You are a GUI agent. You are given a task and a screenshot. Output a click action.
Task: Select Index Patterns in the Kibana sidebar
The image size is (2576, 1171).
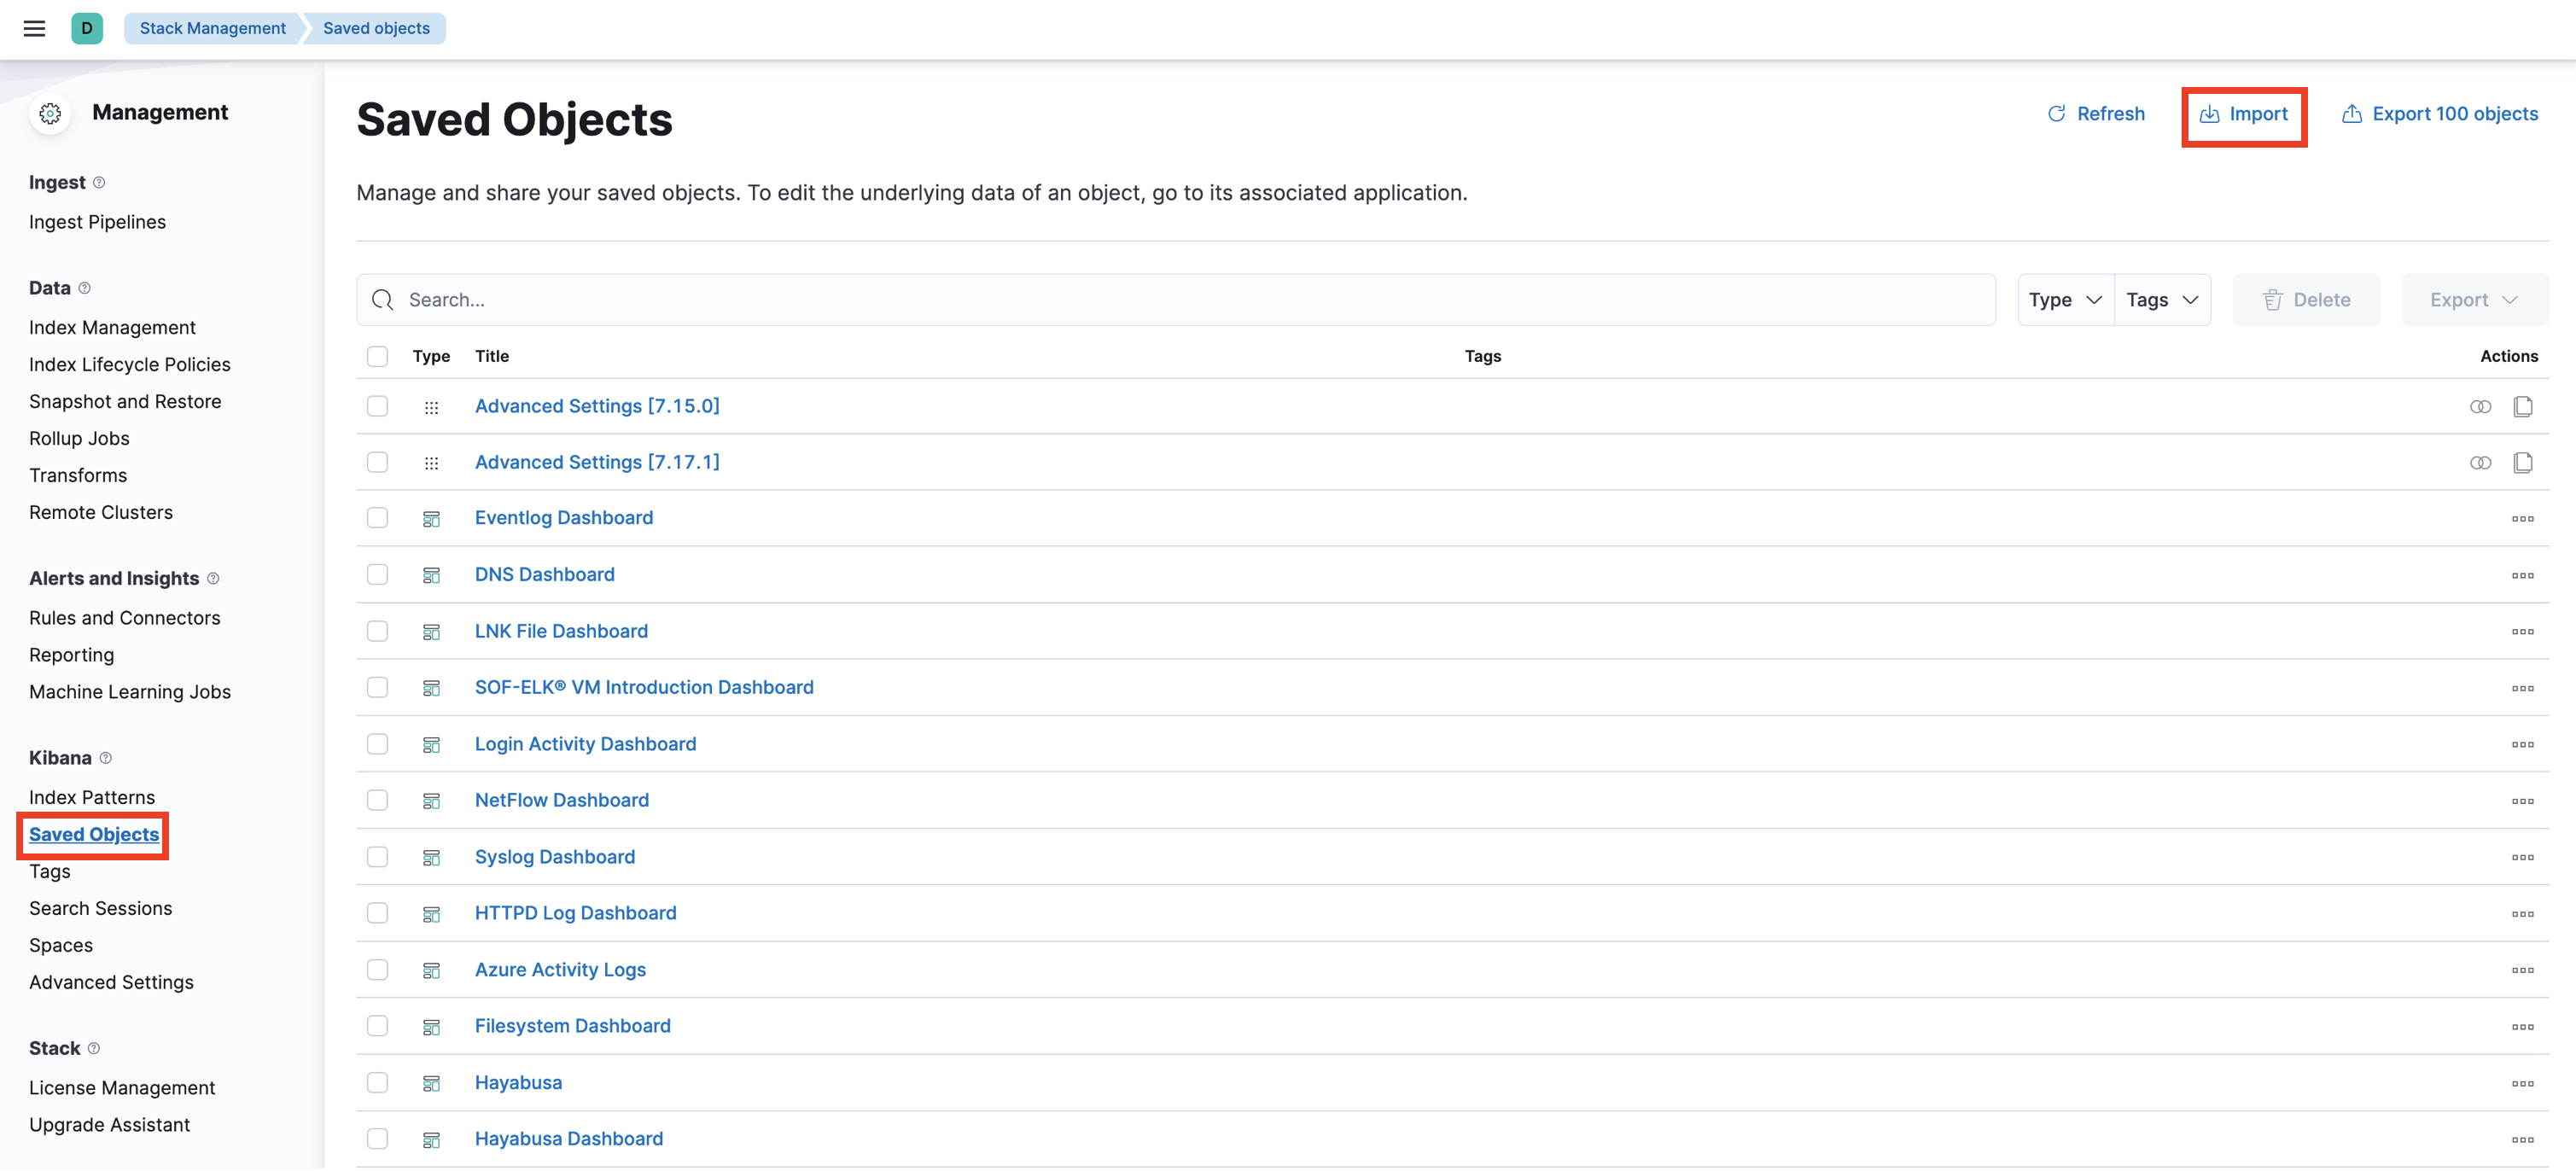91,797
